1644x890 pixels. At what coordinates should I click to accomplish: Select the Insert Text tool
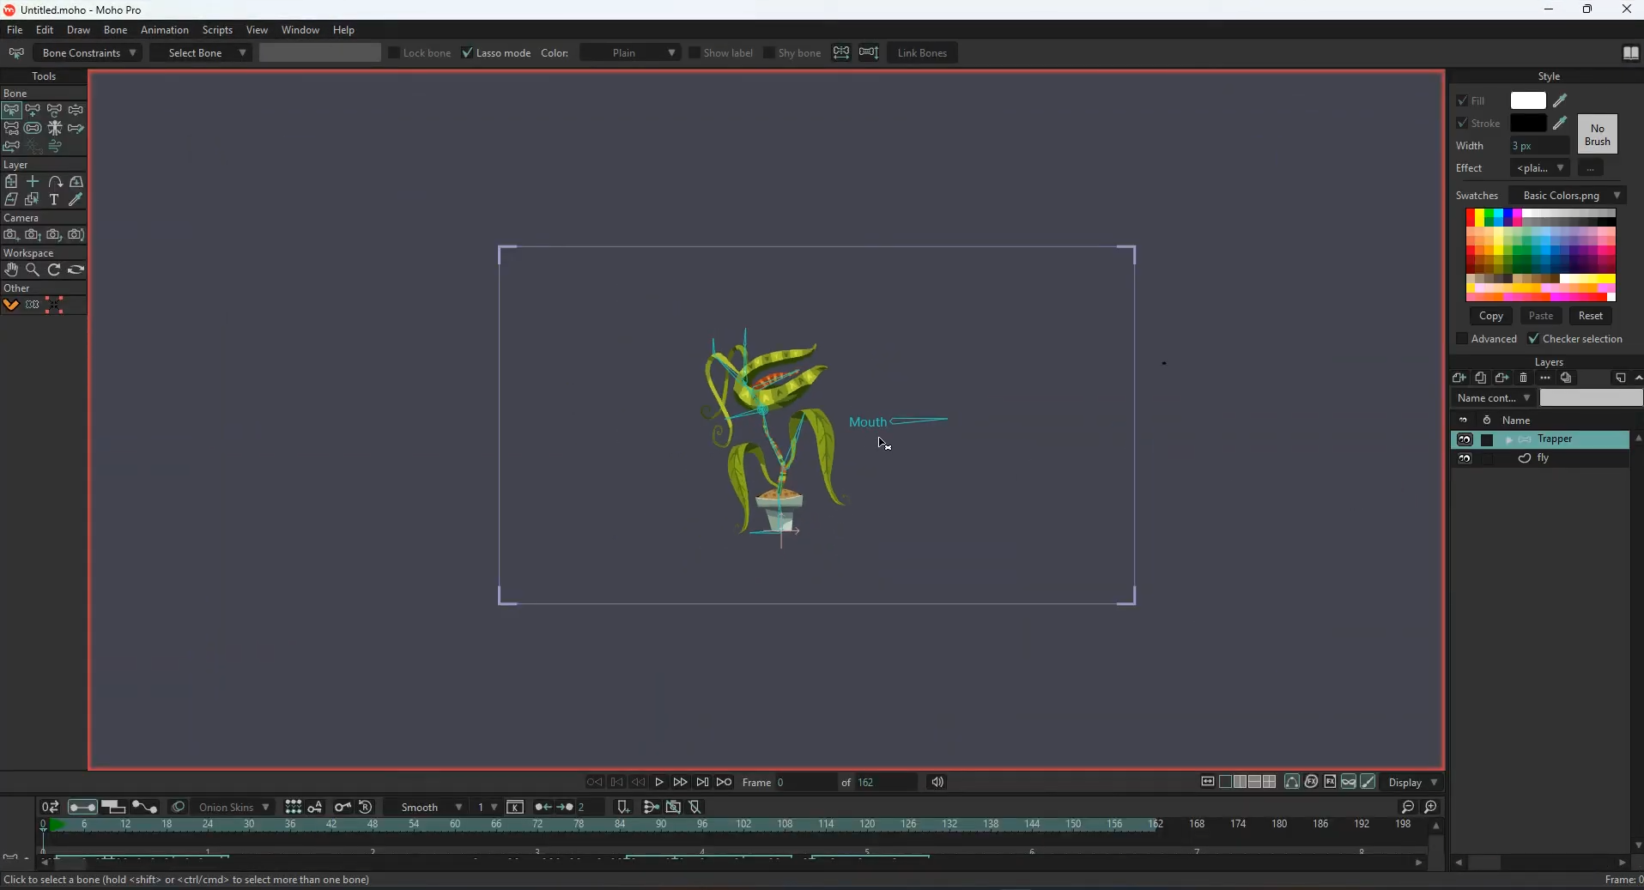[54, 200]
